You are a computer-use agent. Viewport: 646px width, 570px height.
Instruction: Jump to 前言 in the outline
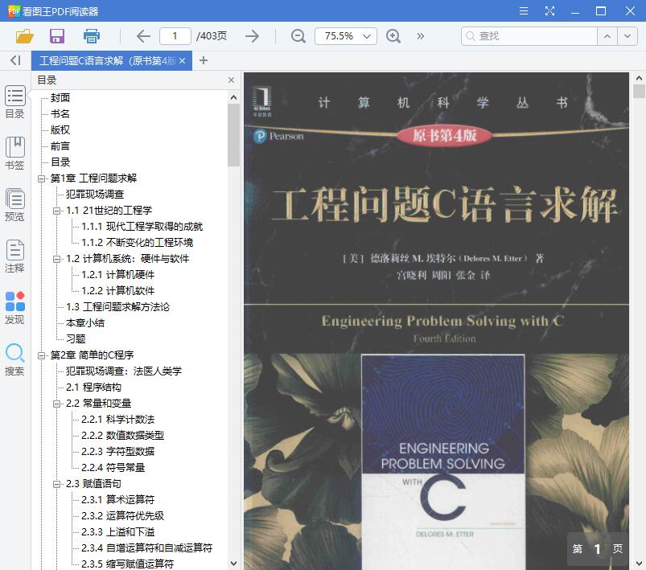click(60, 146)
